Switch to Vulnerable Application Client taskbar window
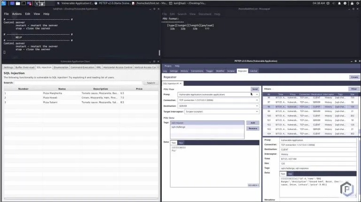The image size is (361, 202). coord(75,3)
